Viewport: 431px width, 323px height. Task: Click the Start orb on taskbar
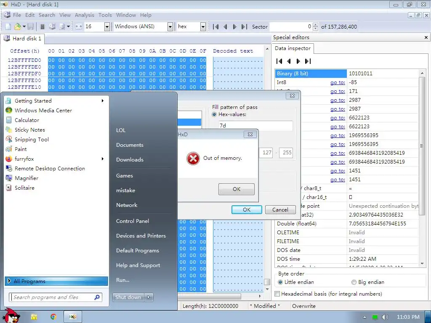point(12,316)
